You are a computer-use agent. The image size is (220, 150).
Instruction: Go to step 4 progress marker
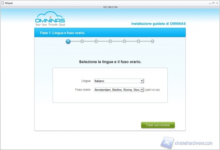pos(110,41)
